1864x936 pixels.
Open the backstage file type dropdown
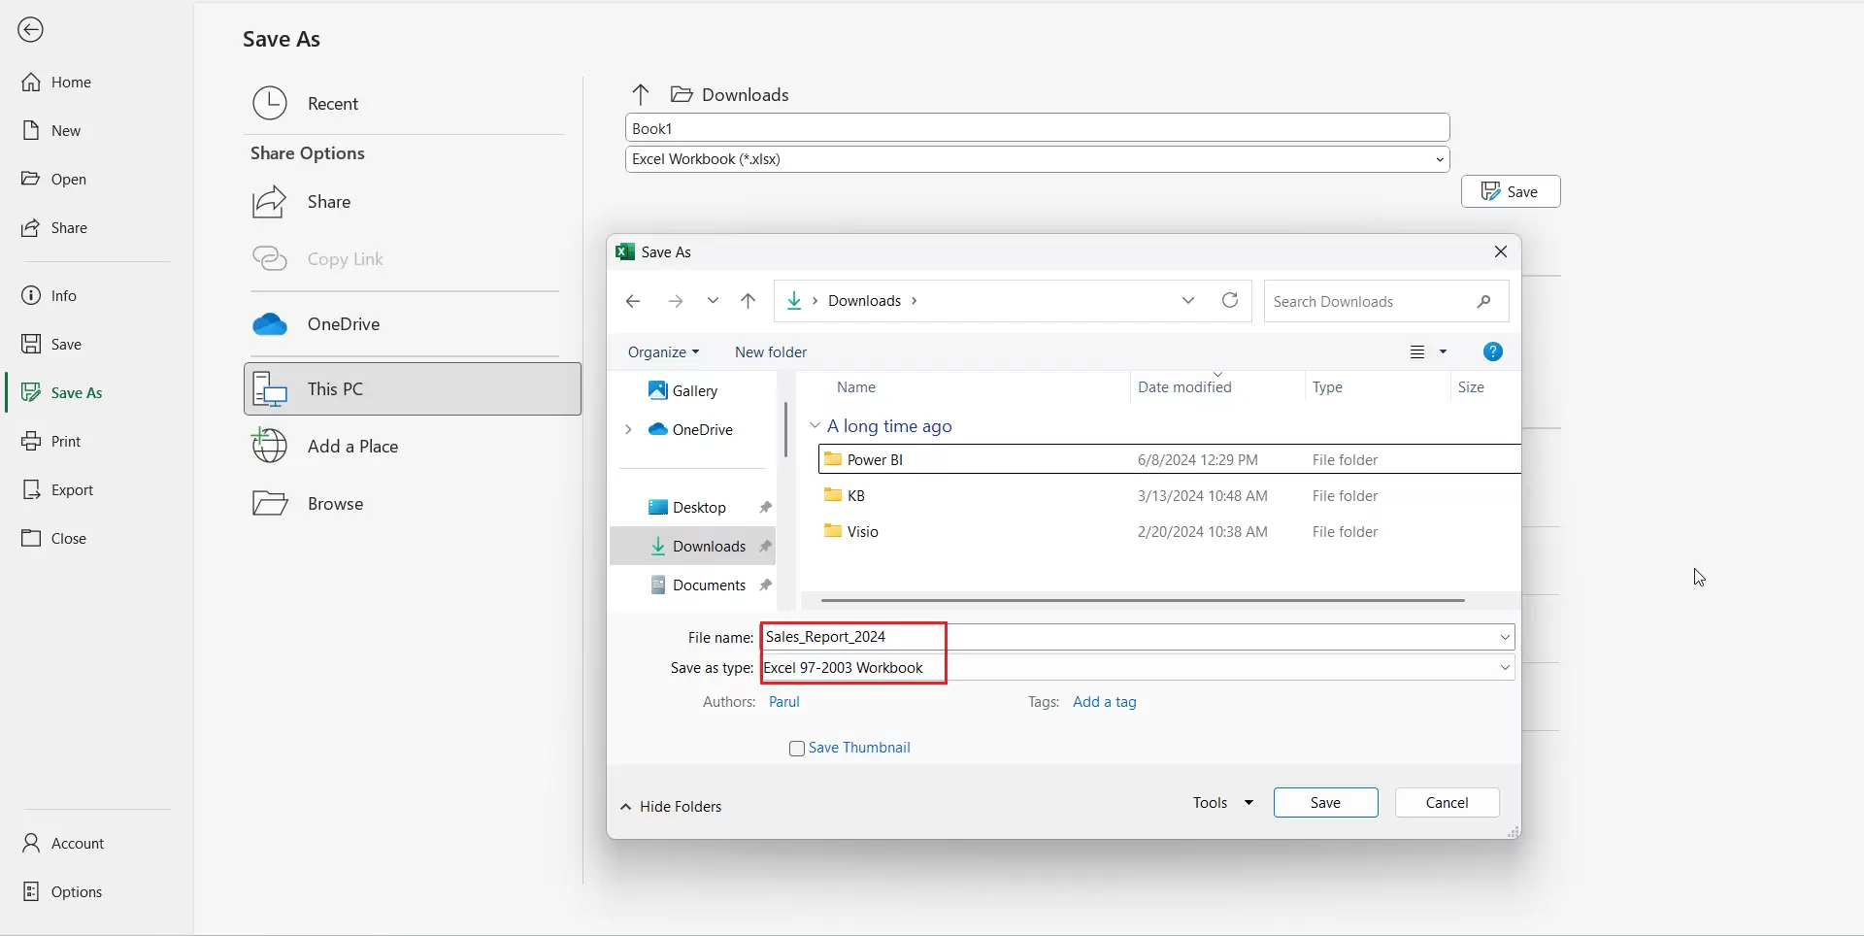click(x=1440, y=159)
